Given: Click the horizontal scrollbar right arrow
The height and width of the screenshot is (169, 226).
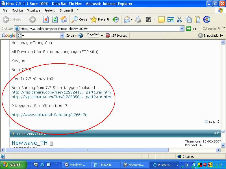Looking at the screenshot, I should [218, 150].
